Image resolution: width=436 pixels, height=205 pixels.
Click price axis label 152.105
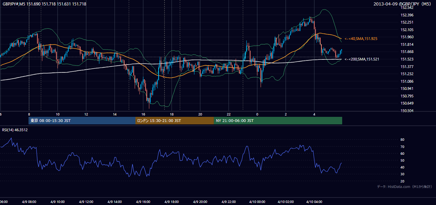(407, 30)
